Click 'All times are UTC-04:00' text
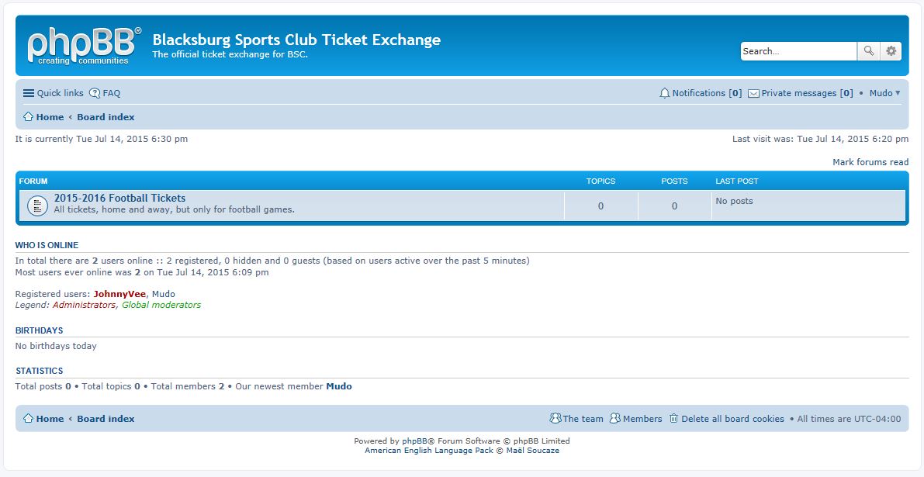The width and height of the screenshot is (924, 477). (x=850, y=419)
